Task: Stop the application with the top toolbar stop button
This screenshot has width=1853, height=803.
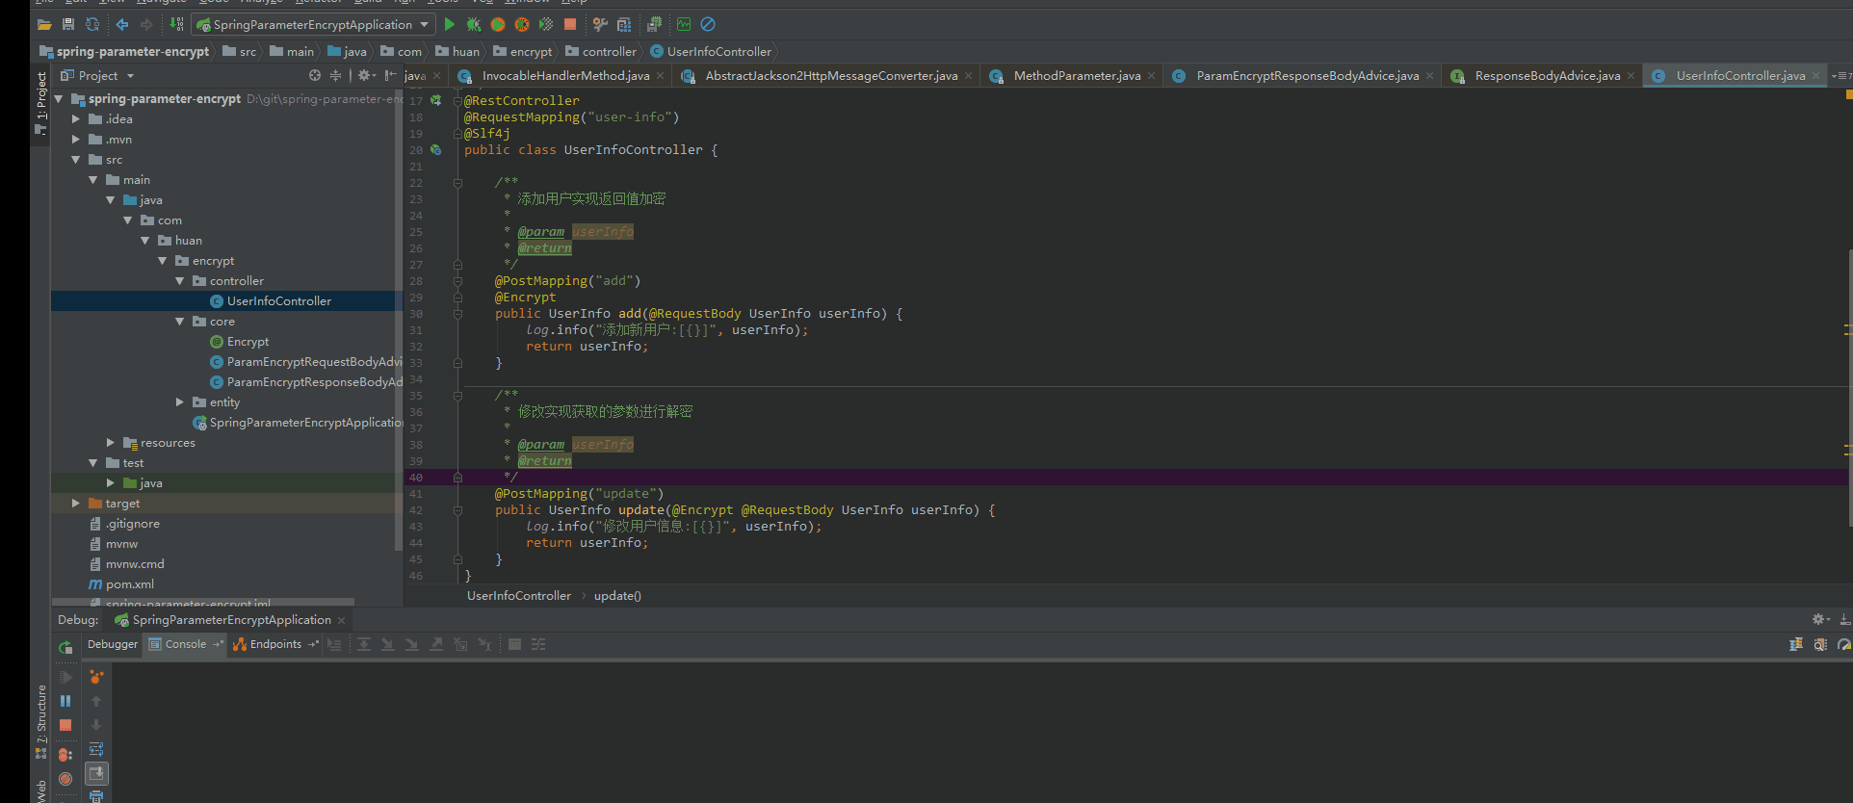Action: (570, 24)
